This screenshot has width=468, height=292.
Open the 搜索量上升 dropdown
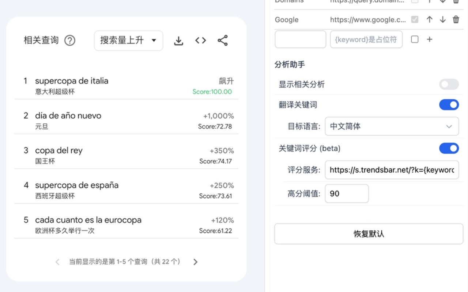pyautogui.click(x=129, y=41)
